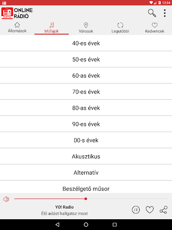Select the Alternatív genre

click(86, 172)
